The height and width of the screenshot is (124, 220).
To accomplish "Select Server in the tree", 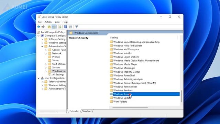I will (x=55, y=60).
